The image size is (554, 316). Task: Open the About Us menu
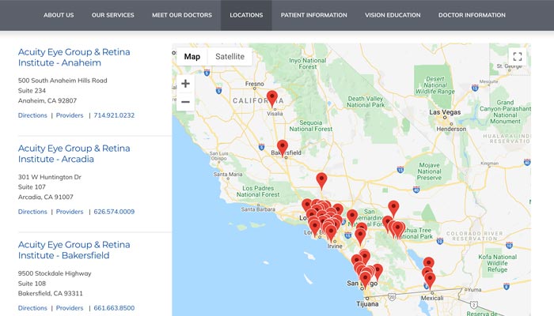(59, 15)
